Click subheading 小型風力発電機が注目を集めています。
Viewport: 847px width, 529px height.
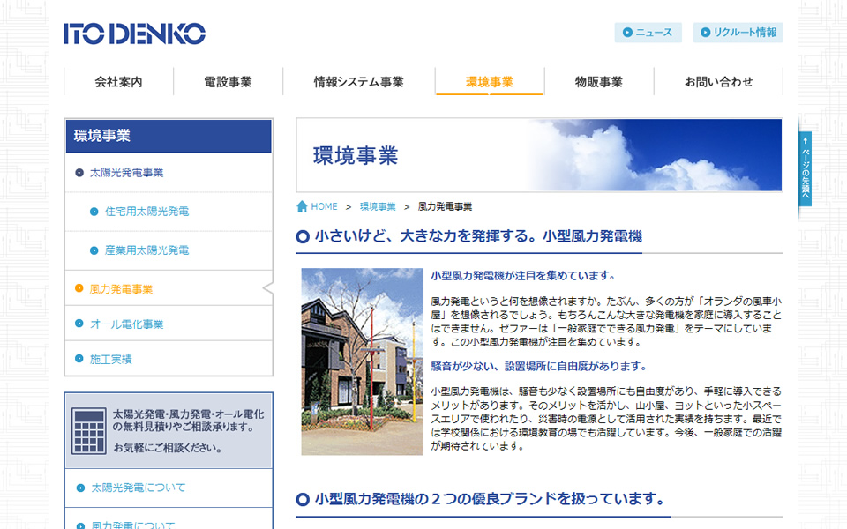(x=523, y=276)
